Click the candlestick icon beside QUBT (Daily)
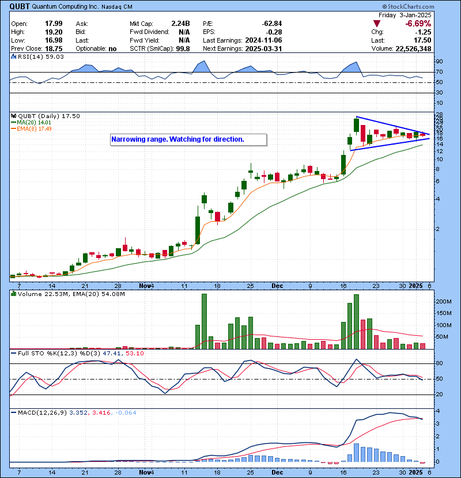Screen dimensions: 461x478 [x=13, y=116]
